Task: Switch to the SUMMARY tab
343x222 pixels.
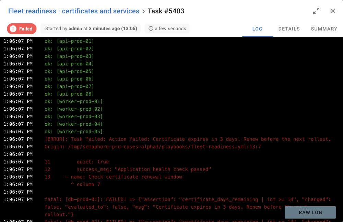Action: [324, 29]
